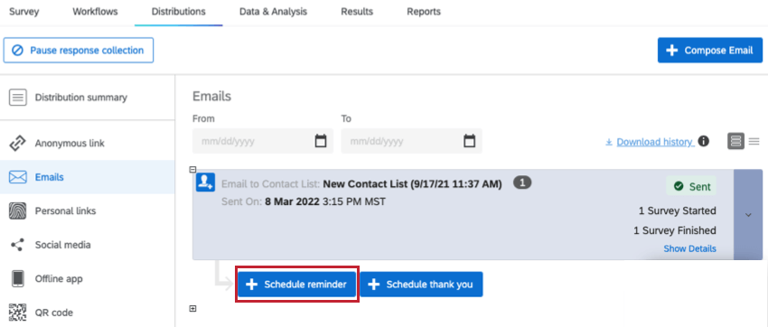The height and width of the screenshot is (327, 768).
Task: Open the Data & Analysis tab
Action: 273,12
